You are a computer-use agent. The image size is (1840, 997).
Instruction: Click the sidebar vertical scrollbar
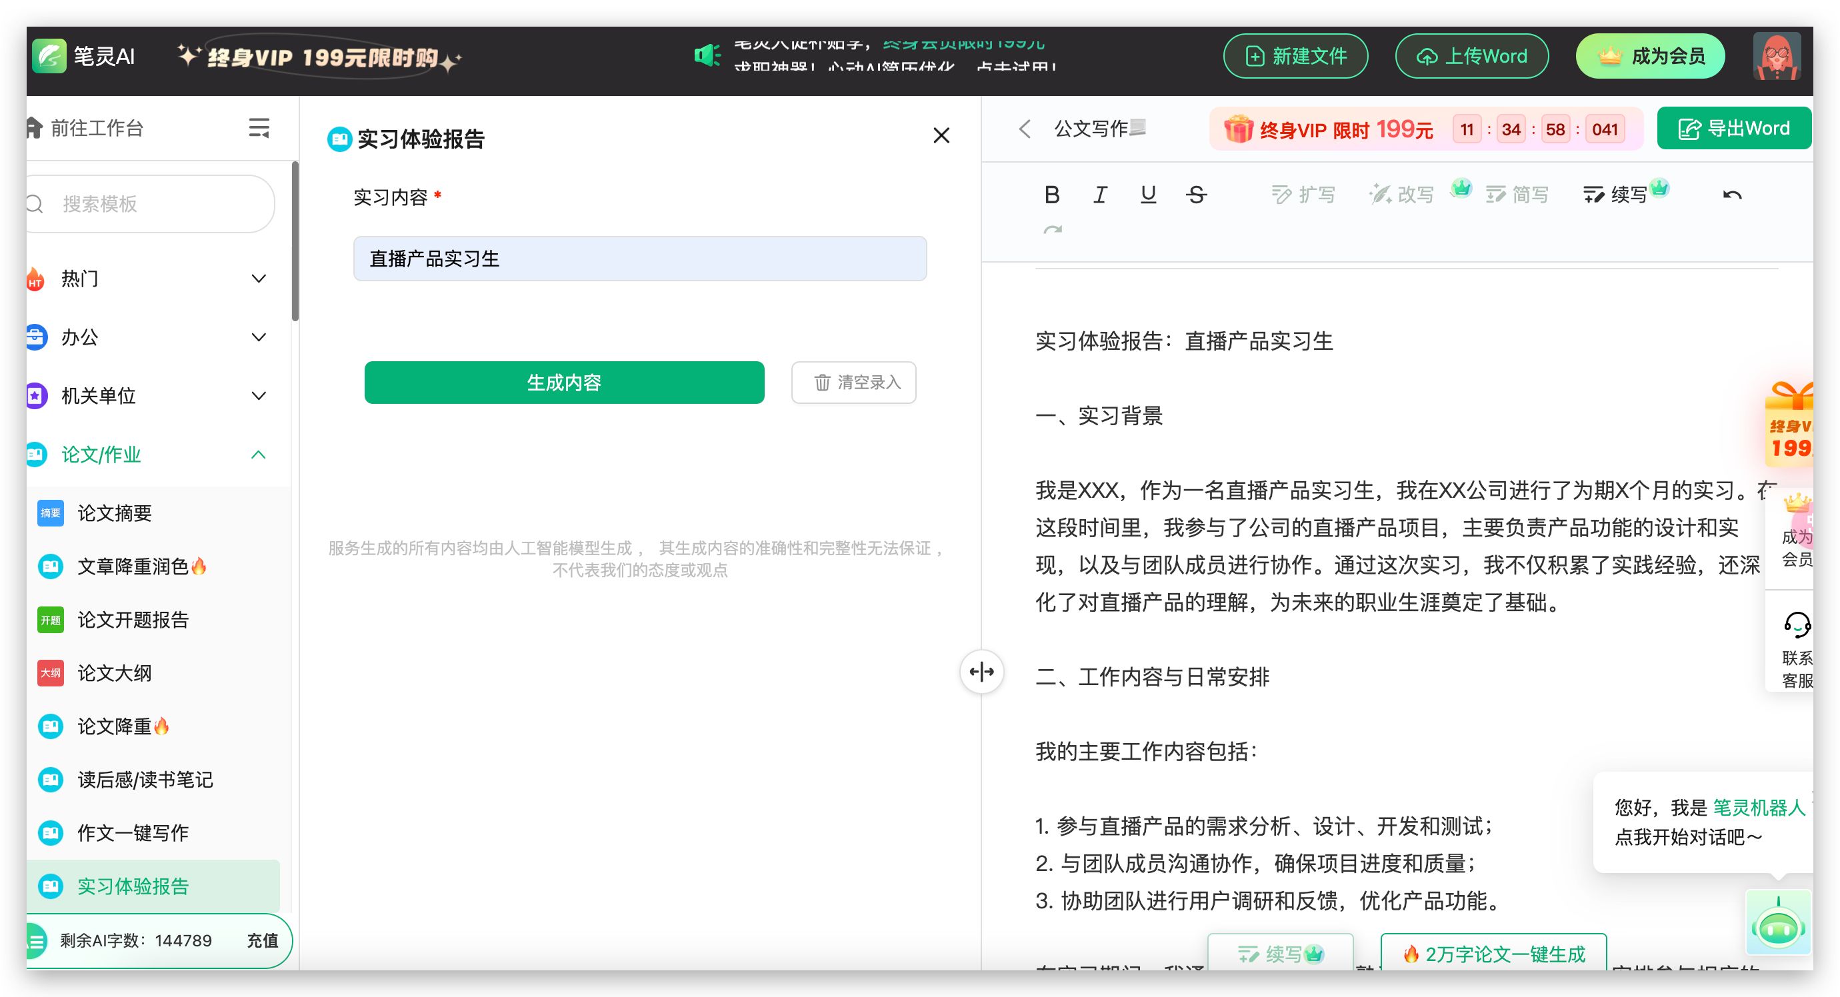[x=295, y=241]
